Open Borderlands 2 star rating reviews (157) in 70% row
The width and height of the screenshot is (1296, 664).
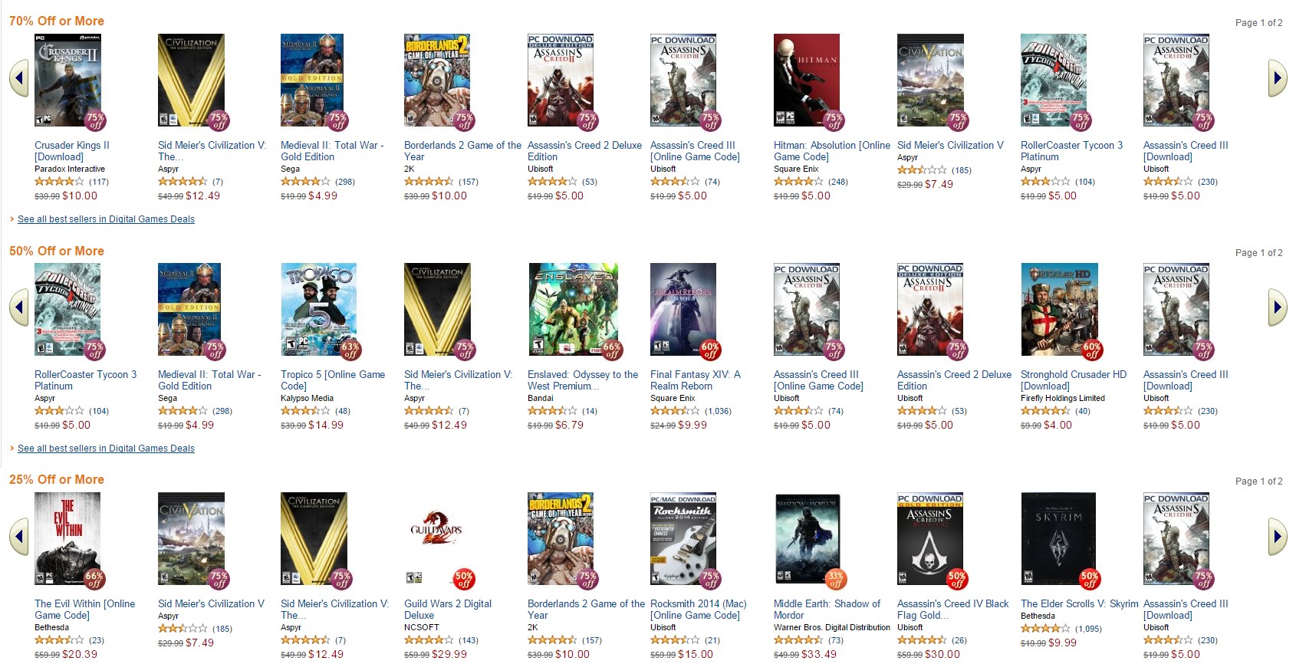(441, 182)
